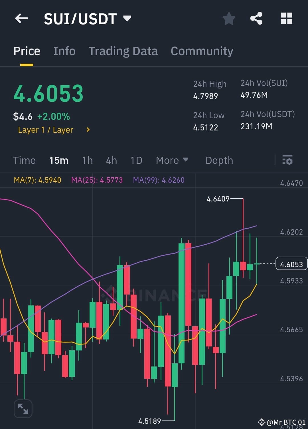Tap the back arrow to exit the chart
Image resolution: width=308 pixels, height=429 pixels.
(x=21, y=18)
